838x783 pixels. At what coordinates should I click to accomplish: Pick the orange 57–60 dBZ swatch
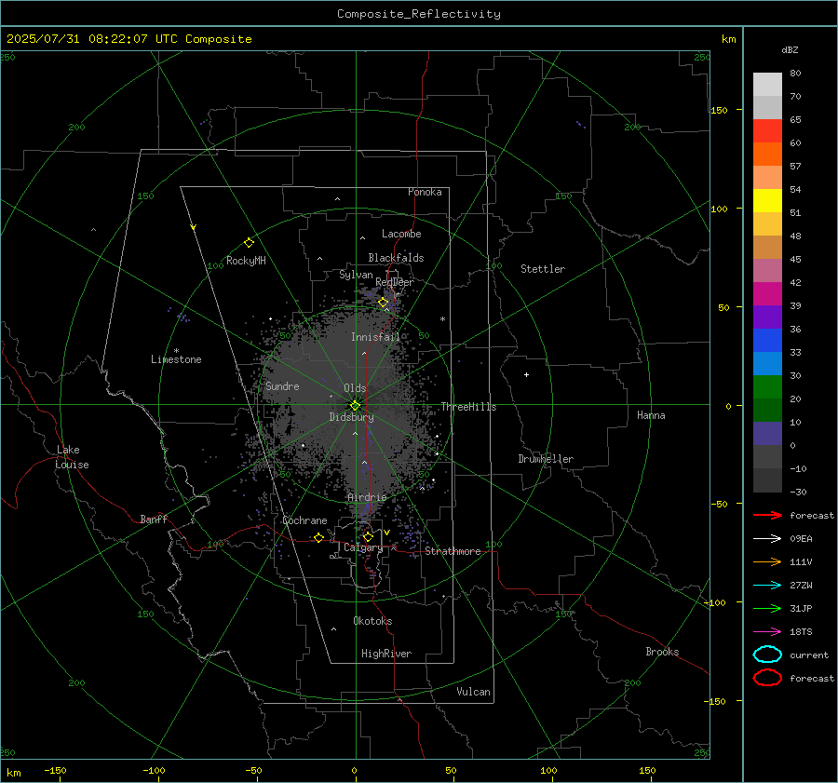pos(767,154)
